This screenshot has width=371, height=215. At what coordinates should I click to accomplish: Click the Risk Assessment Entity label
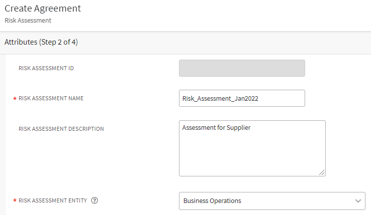point(53,200)
